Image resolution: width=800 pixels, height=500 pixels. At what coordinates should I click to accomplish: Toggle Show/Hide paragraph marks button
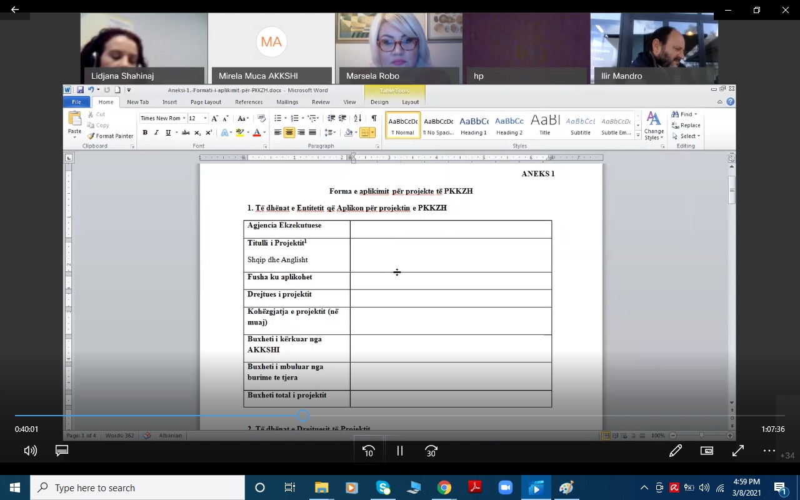click(x=374, y=118)
